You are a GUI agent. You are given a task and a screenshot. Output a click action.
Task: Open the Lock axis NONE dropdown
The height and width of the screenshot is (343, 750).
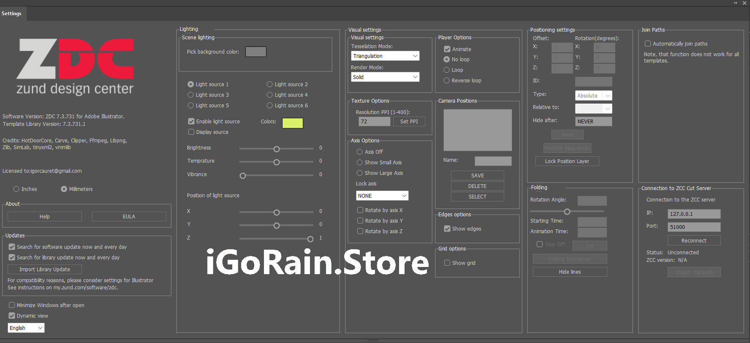pyautogui.click(x=382, y=196)
